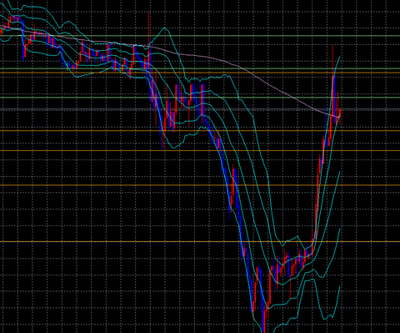Select the gray horizontal price line
400x333 pixels.
pos(200,109)
